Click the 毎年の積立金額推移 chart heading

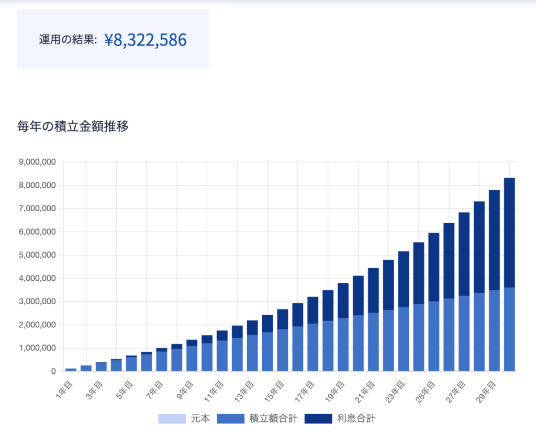[73, 127]
